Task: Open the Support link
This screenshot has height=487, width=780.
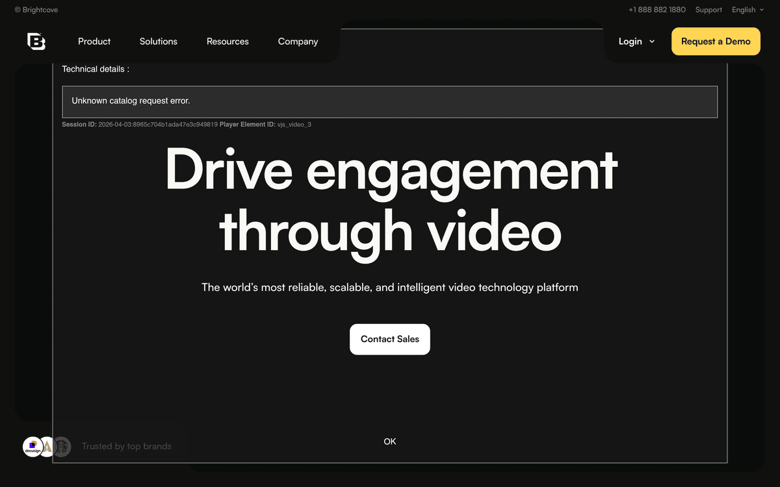Action: coord(708,10)
